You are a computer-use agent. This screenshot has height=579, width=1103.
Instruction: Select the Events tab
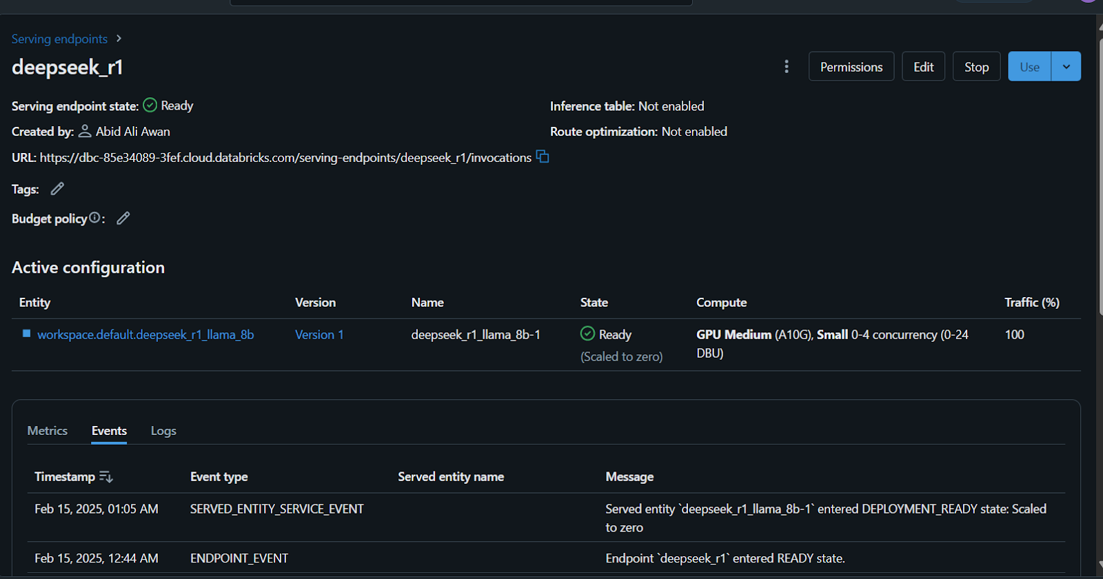(109, 431)
